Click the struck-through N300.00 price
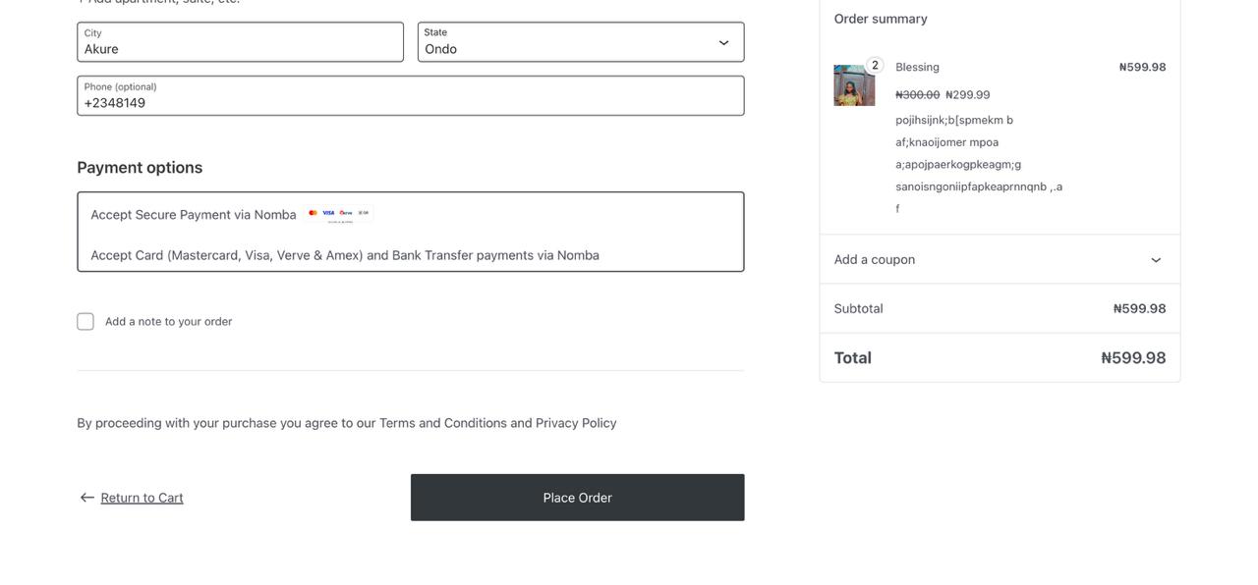Viewport: 1258px width, 585px height. (917, 93)
